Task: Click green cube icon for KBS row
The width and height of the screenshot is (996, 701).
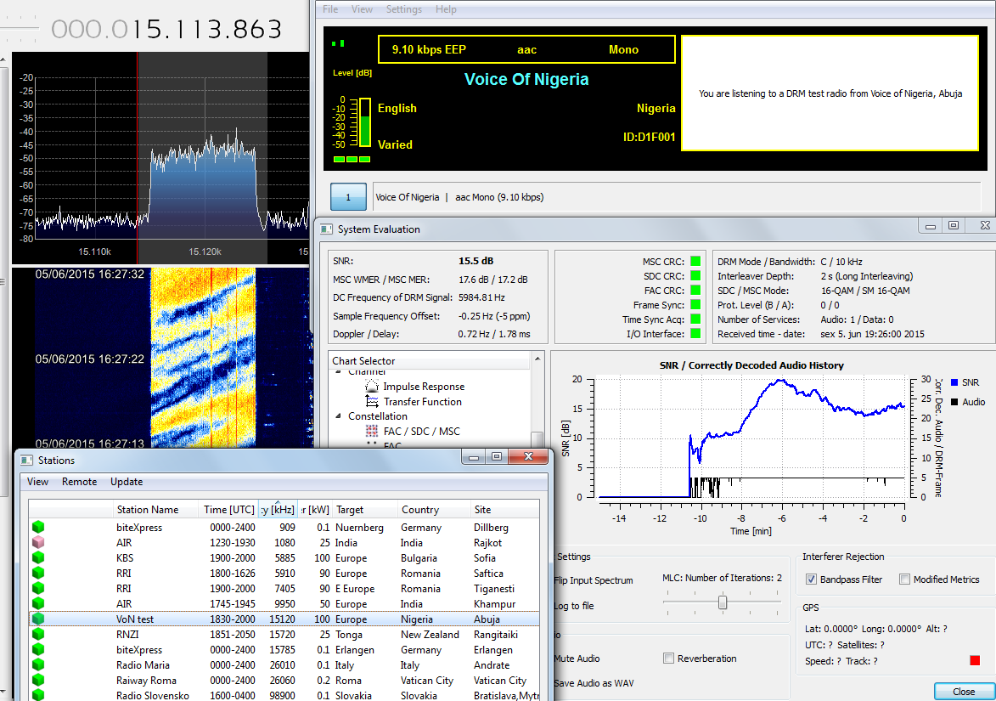Action: tap(38, 557)
